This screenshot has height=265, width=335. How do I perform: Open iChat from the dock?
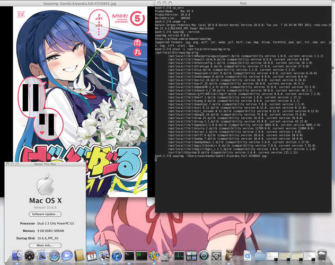click(x=67, y=255)
